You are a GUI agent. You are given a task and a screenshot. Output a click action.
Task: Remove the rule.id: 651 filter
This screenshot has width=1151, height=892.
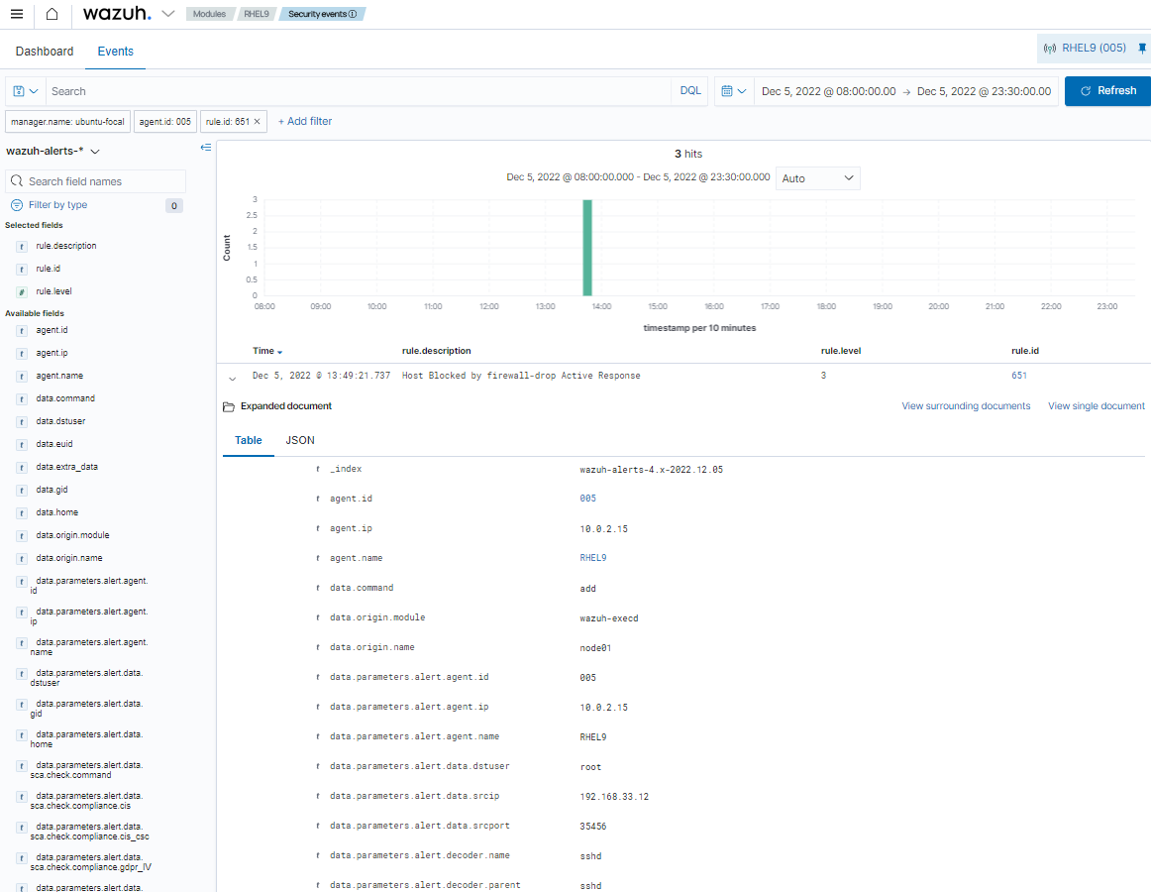(257, 121)
